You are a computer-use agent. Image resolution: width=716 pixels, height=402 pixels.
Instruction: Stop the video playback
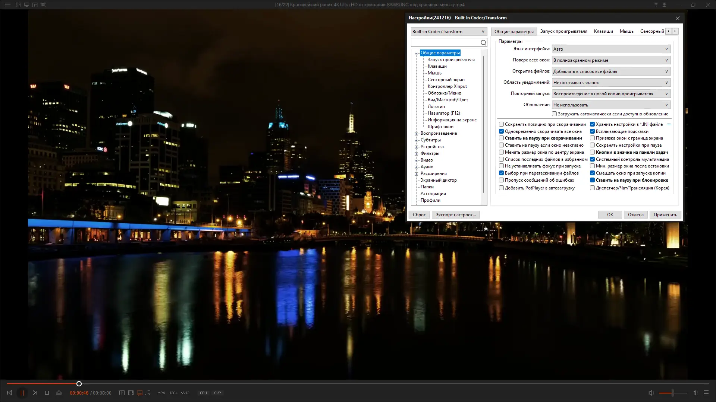point(47,393)
